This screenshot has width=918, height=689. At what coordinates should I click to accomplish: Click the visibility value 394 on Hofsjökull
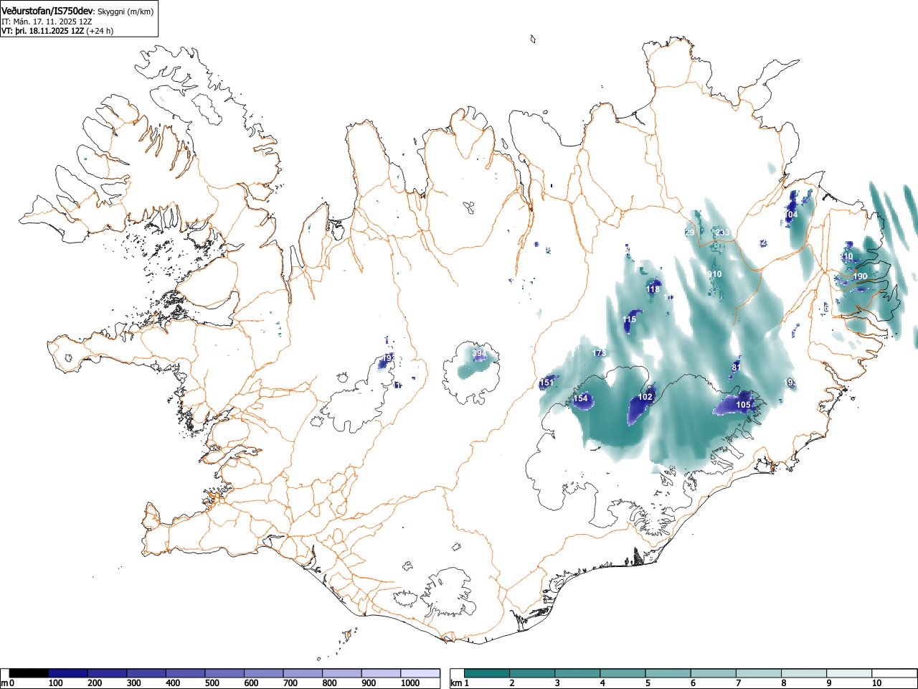[479, 353]
